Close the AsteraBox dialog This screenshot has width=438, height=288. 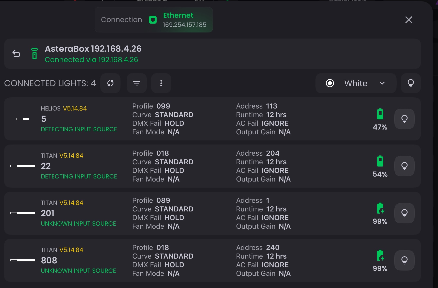click(x=409, y=20)
